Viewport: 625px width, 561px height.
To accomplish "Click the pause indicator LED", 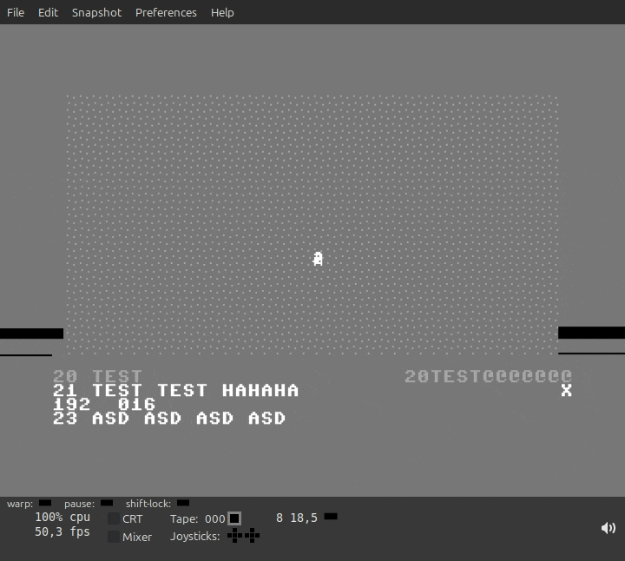I will tap(107, 503).
